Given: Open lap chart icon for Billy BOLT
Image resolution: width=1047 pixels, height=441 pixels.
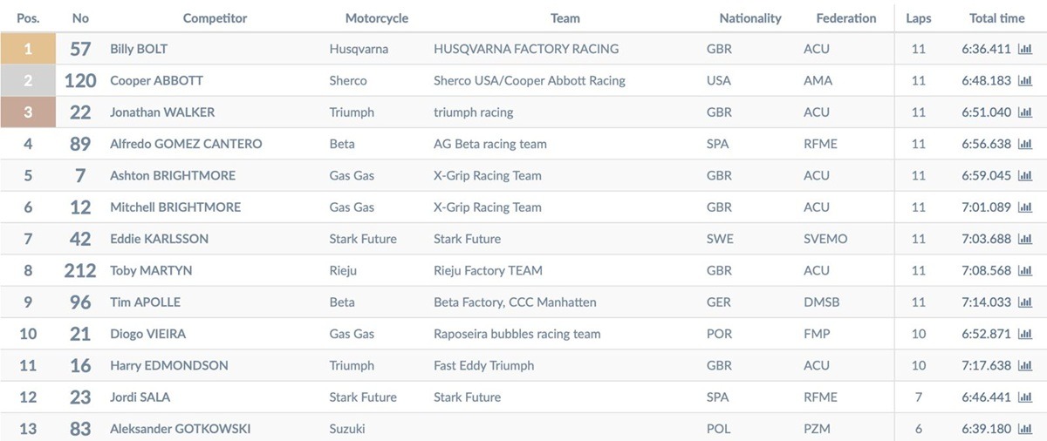Looking at the screenshot, I should point(1025,49).
